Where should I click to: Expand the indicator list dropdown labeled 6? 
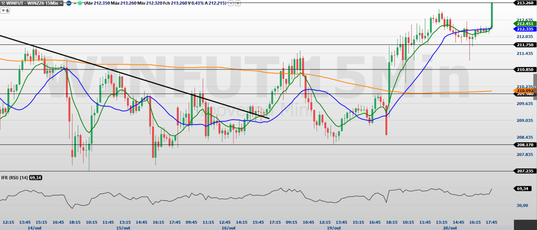tap(5, 11)
